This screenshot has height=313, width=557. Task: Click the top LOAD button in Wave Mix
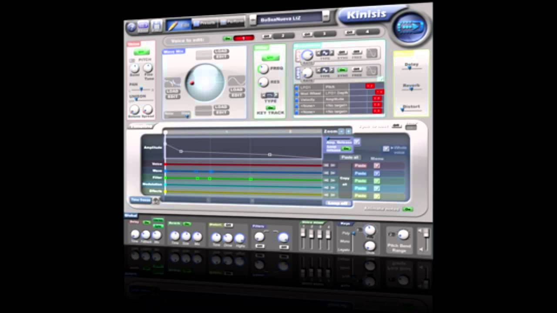221,51
